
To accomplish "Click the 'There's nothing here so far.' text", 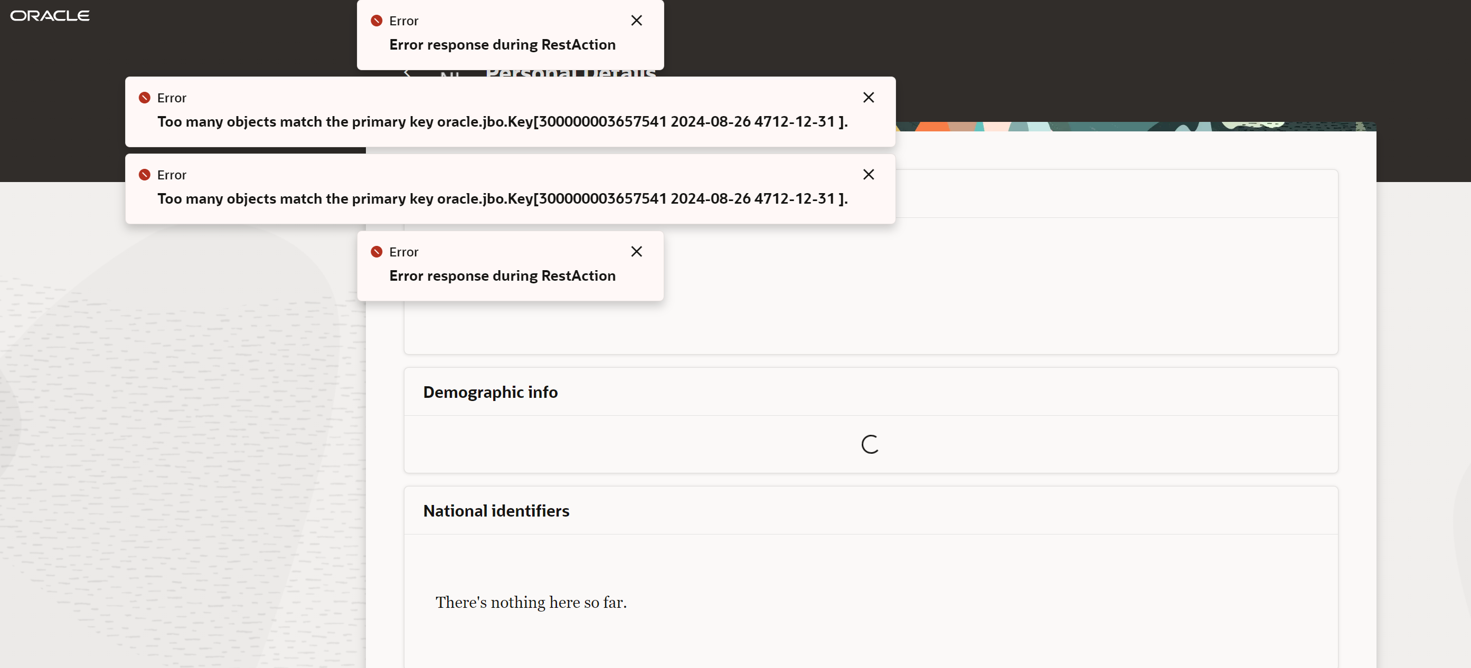I will pos(531,603).
